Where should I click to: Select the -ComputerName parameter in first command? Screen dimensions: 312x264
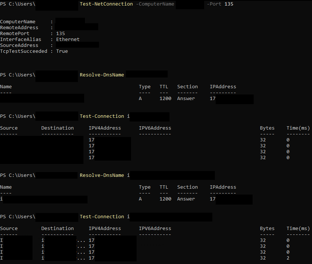pyautogui.click(x=155, y=4)
